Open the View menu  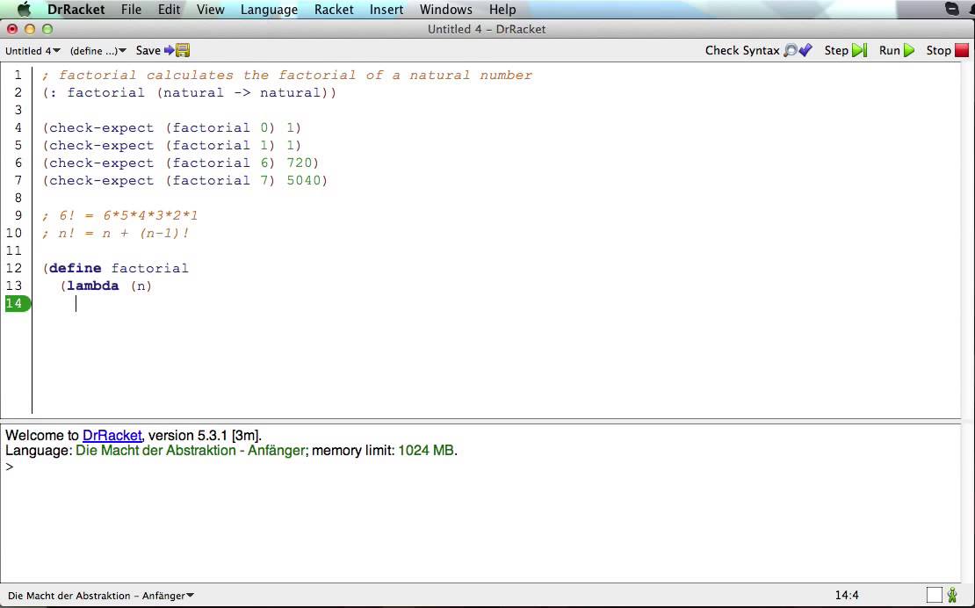coord(210,10)
